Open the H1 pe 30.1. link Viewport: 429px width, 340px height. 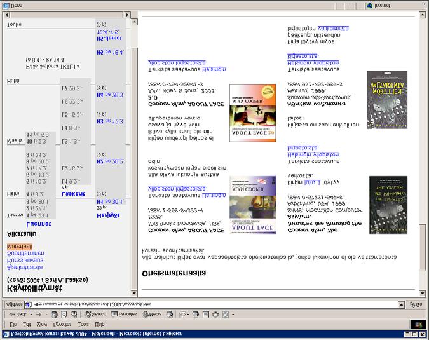tap(110, 201)
